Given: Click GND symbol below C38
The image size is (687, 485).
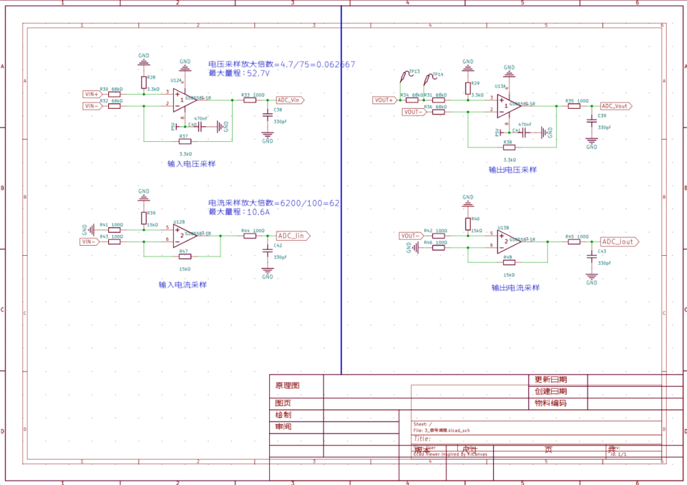Looking at the screenshot, I should coord(267,137).
